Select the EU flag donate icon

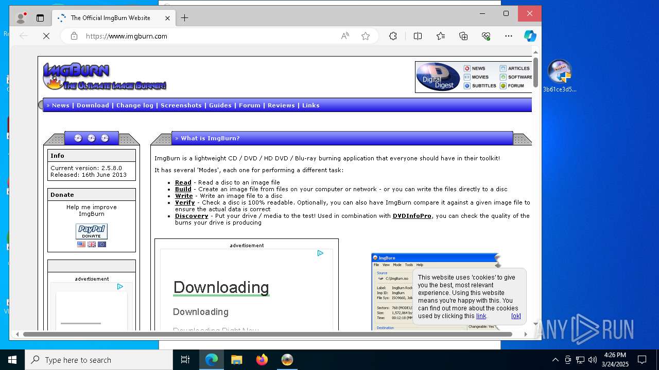point(102,245)
